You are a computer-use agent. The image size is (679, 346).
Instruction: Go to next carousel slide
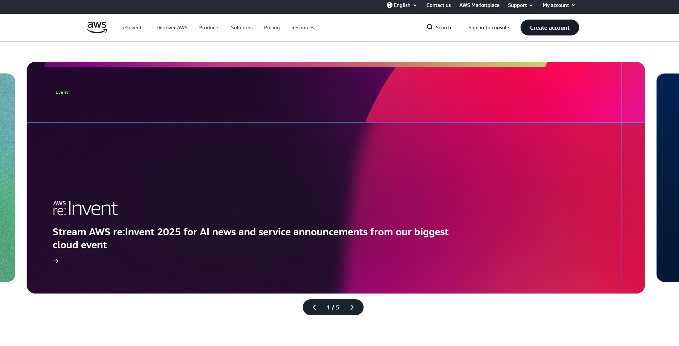[352, 307]
